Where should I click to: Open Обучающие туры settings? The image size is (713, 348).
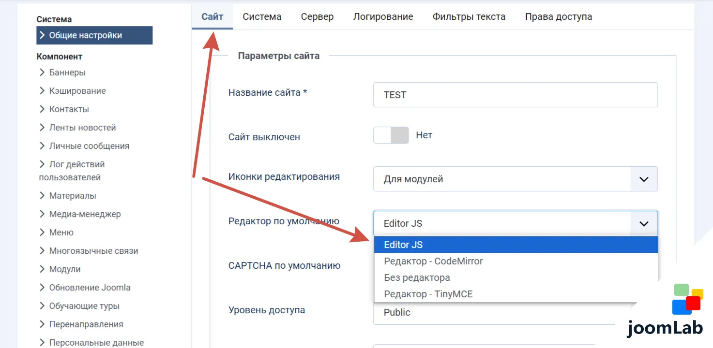click(x=79, y=306)
